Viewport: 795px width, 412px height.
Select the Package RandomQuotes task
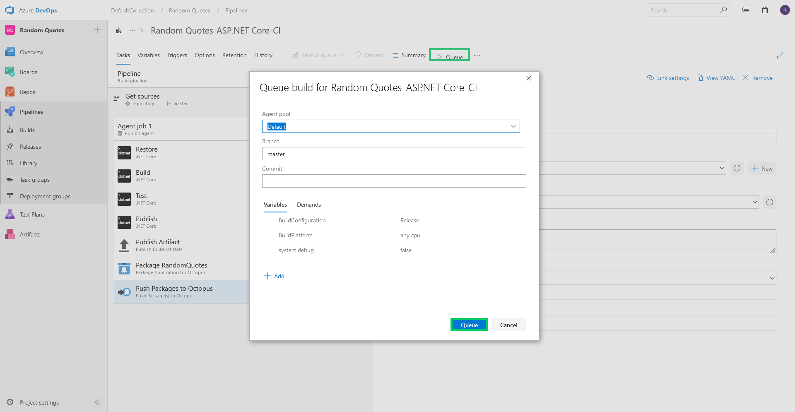tap(182, 268)
